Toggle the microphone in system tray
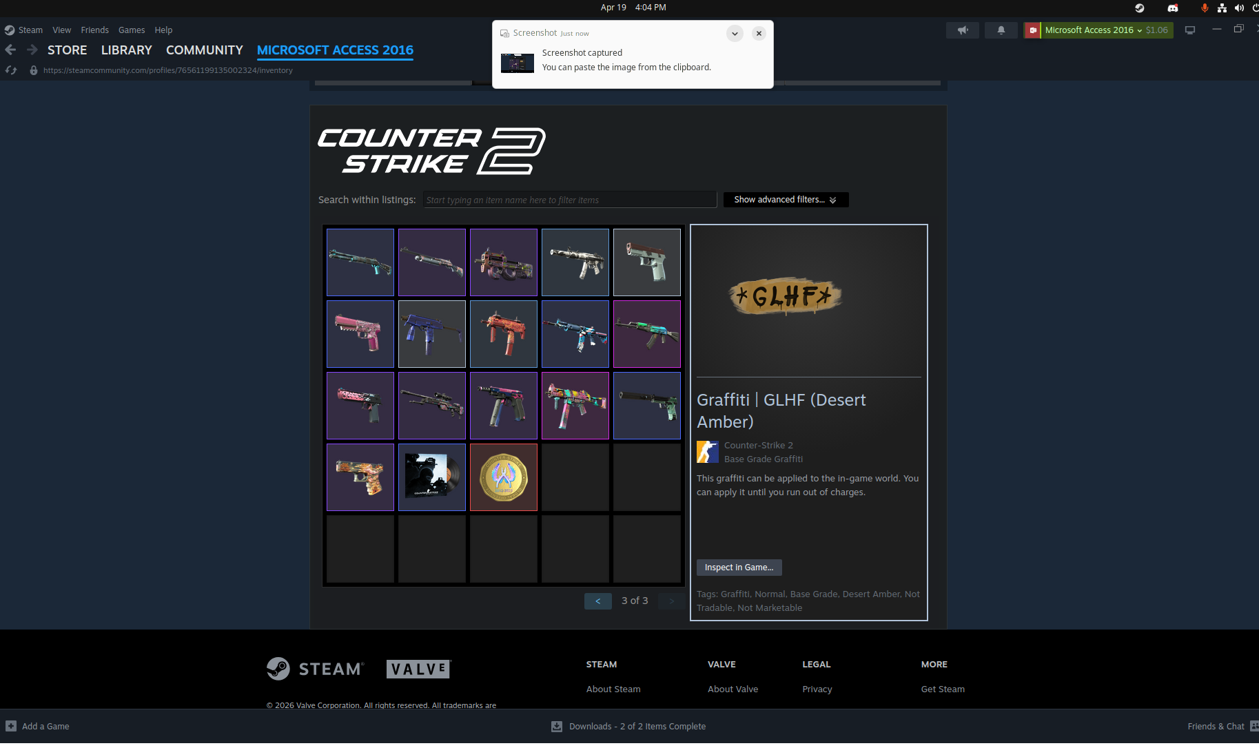The width and height of the screenshot is (1259, 748). (x=1205, y=8)
